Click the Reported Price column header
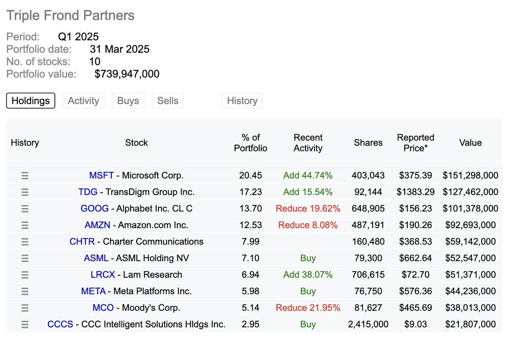The image size is (514, 348). 415,143
